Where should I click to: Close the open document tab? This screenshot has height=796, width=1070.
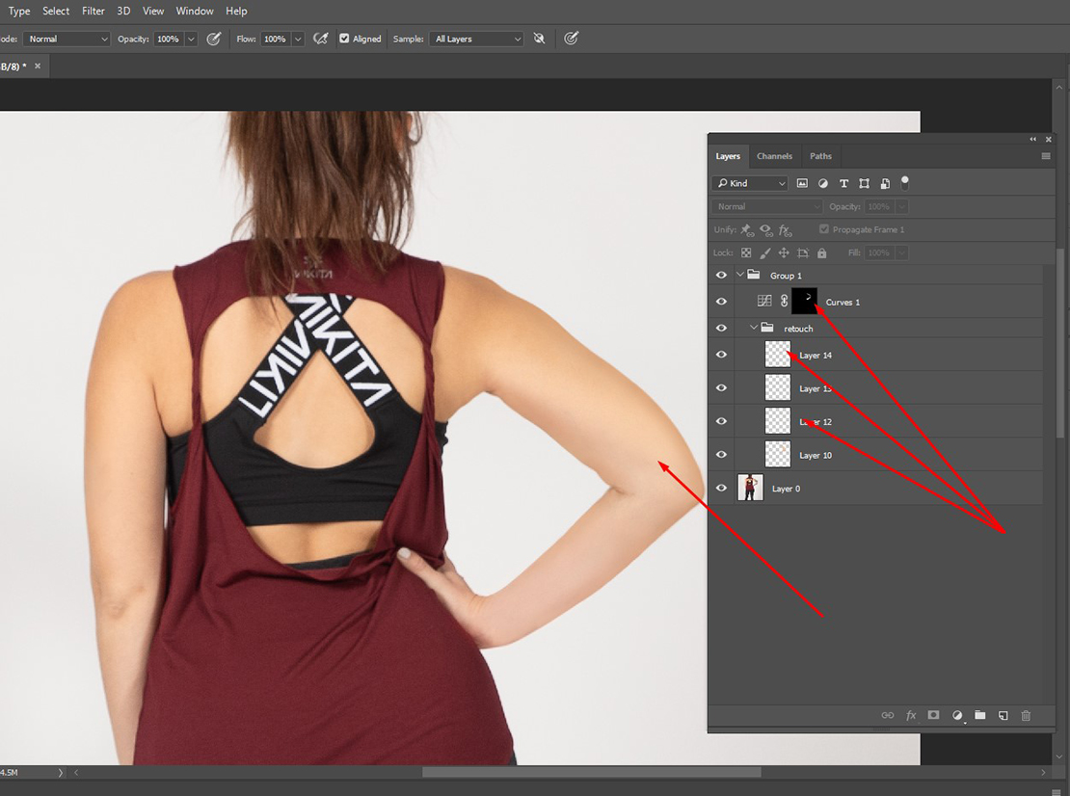point(38,66)
